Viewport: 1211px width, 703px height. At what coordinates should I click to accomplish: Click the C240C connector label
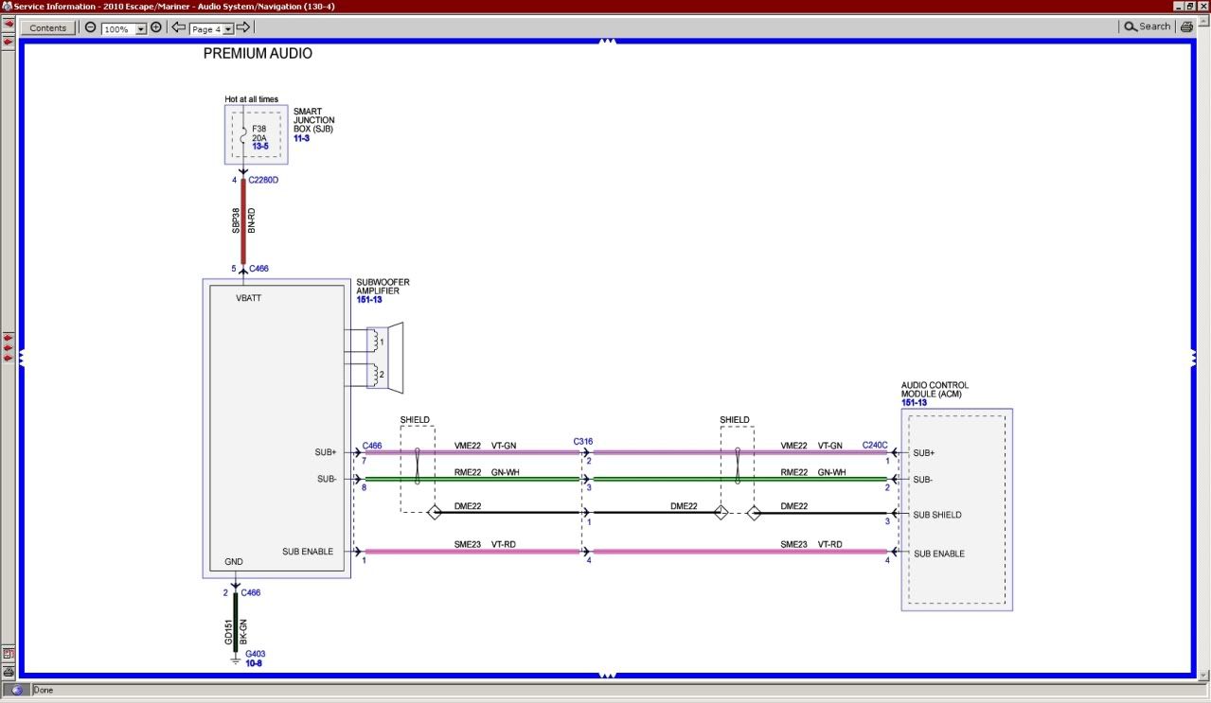pyautogui.click(x=874, y=445)
